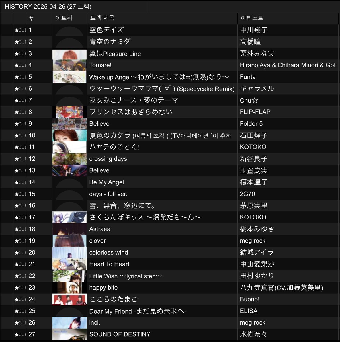The height and width of the screenshot is (342, 340).
Task: Click the CUE star icon on row 7
Action: 17,100
